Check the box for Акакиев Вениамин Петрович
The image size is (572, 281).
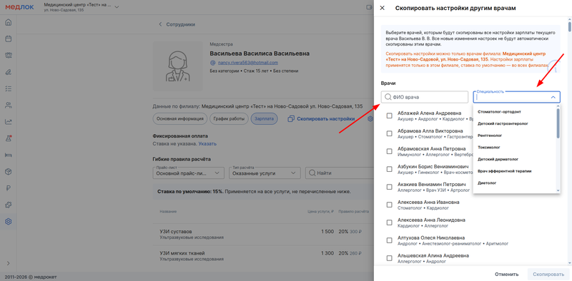pyautogui.click(x=390, y=187)
